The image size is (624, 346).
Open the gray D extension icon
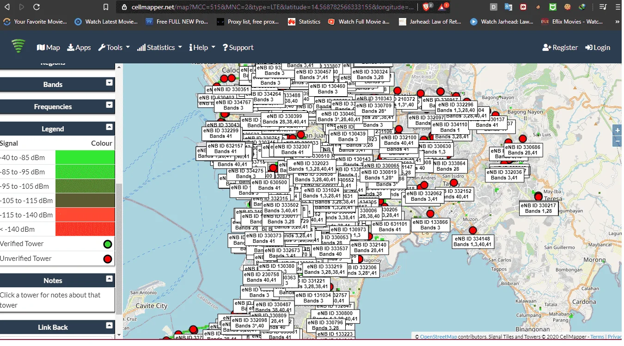point(494,7)
